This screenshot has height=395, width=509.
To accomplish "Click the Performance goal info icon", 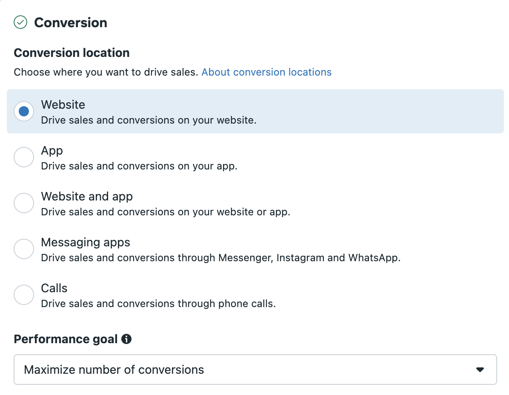I will (126, 339).
